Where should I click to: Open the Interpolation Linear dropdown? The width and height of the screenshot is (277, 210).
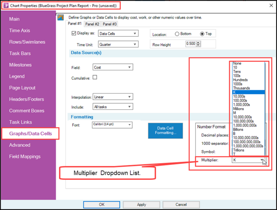point(113,97)
